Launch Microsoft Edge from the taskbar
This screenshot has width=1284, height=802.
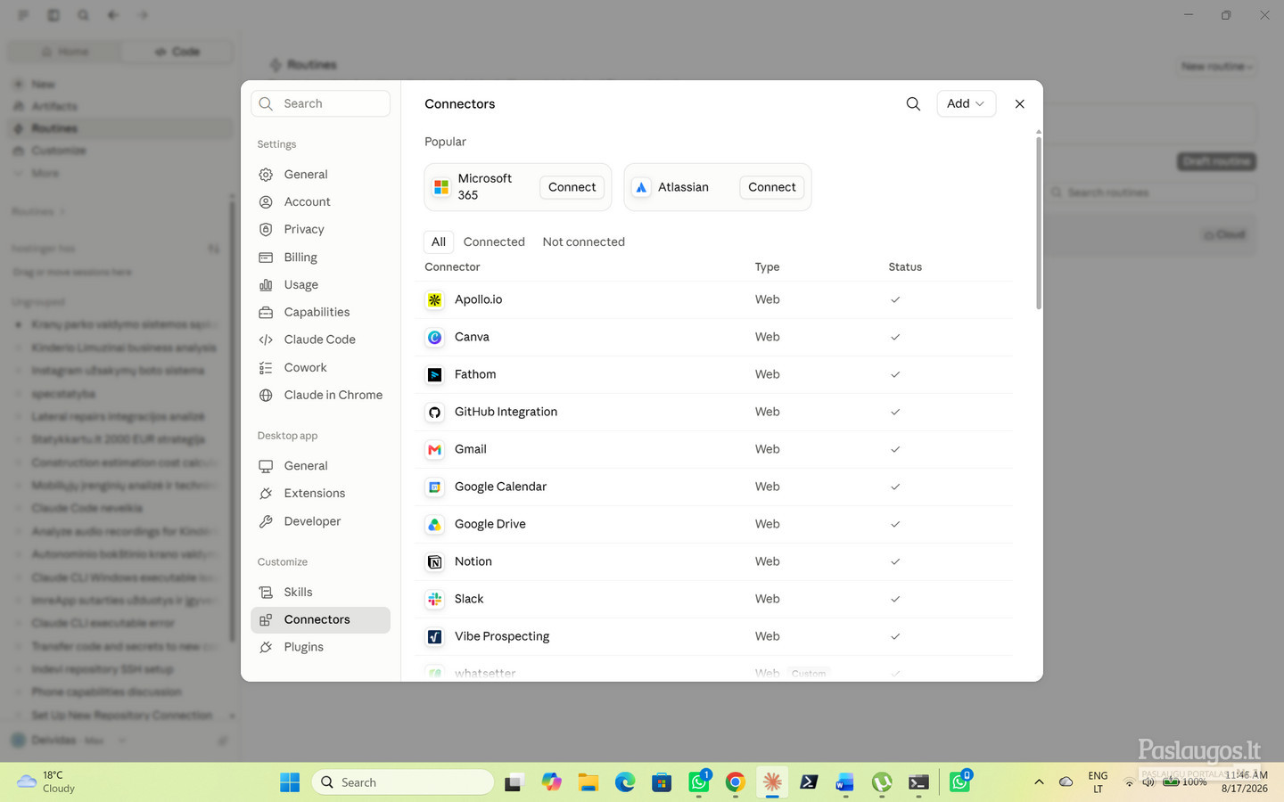(x=624, y=782)
